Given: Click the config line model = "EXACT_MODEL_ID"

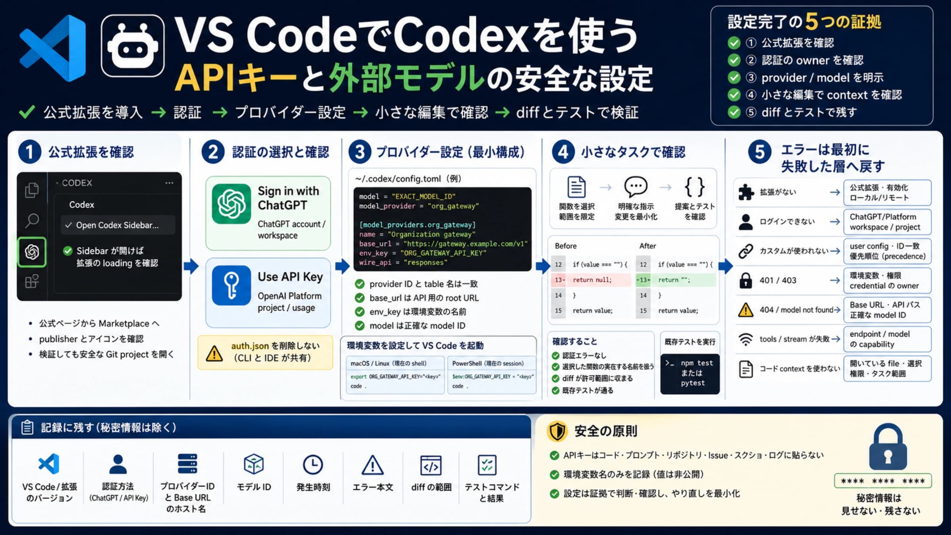Looking at the screenshot, I should 407,197.
